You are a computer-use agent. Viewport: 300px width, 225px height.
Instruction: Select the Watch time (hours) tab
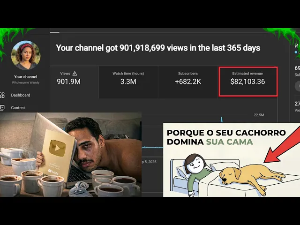click(128, 82)
